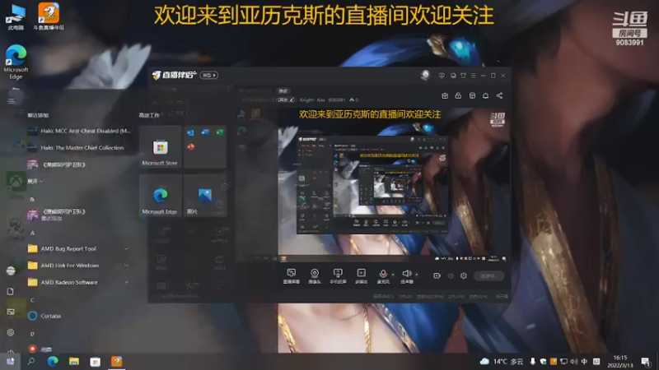Open the weather widget showing 14°C

502,361
